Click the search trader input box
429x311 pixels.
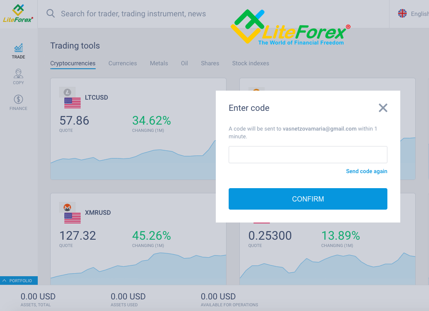click(133, 14)
